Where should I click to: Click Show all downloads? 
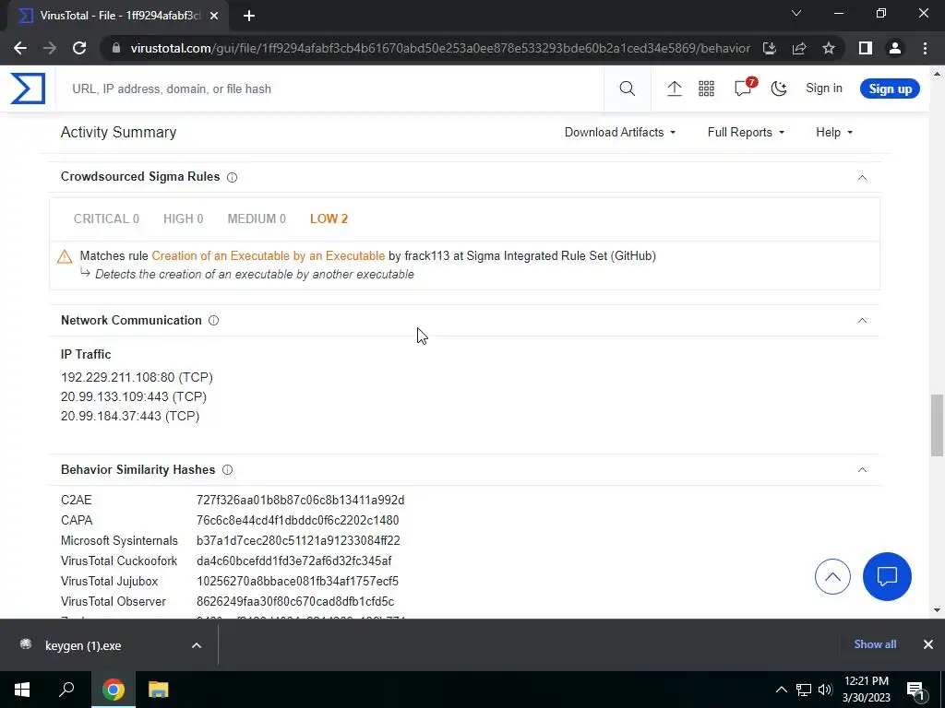875,644
